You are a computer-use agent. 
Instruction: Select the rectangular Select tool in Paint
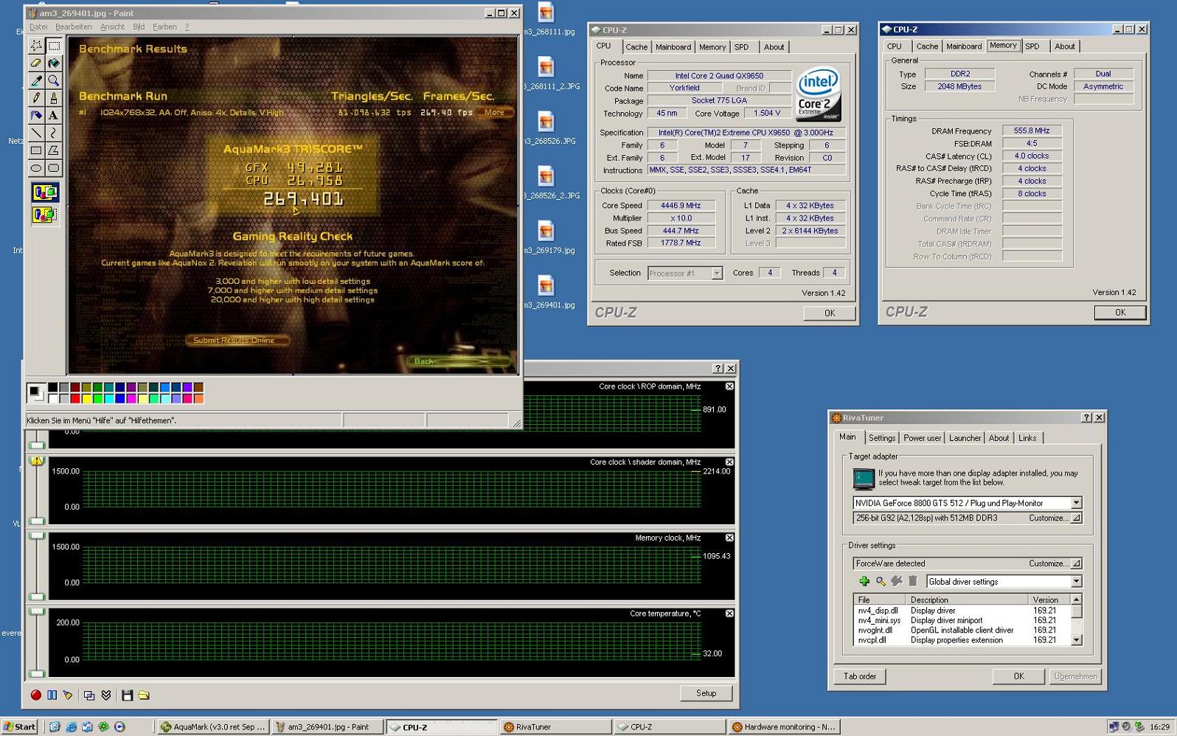tap(54, 46)
